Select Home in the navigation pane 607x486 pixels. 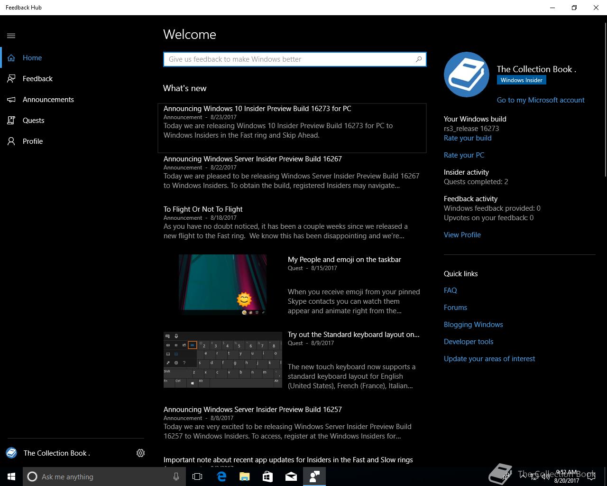(76, 58)
